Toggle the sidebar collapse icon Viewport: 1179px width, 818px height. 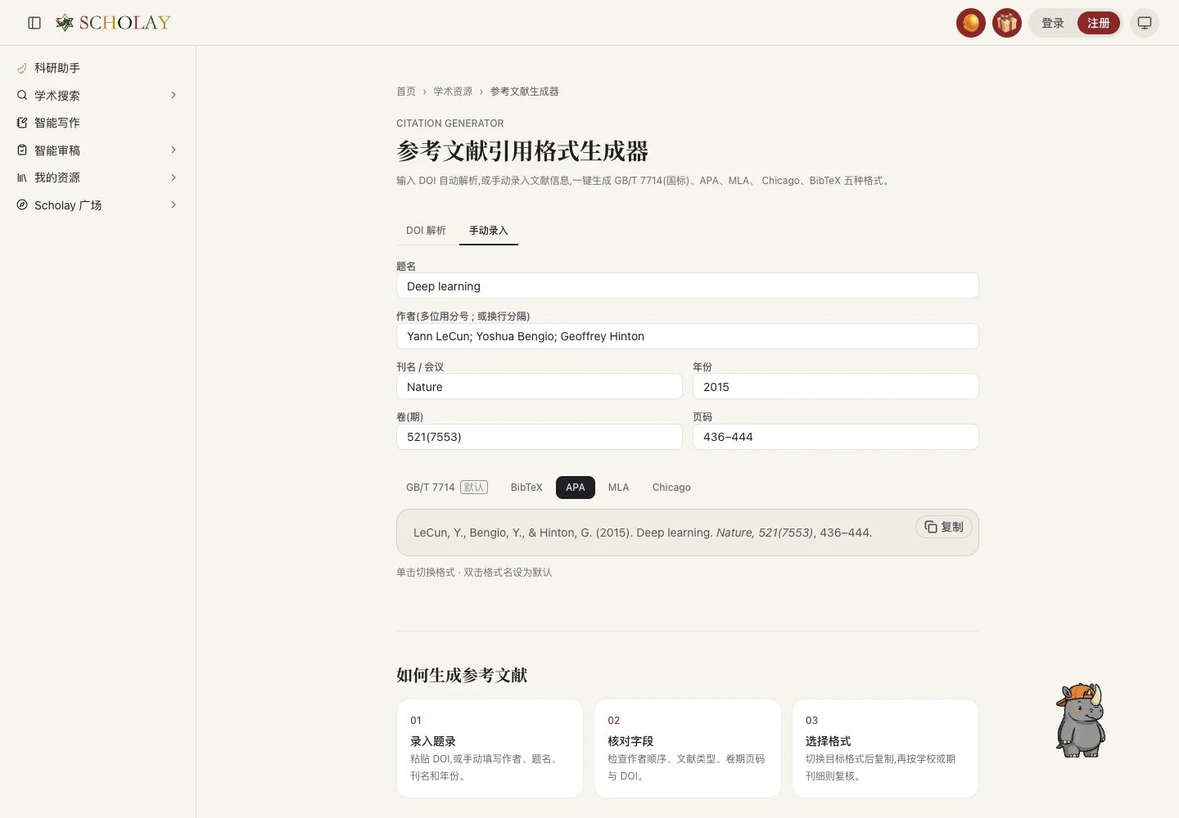[x=34, y=23]
